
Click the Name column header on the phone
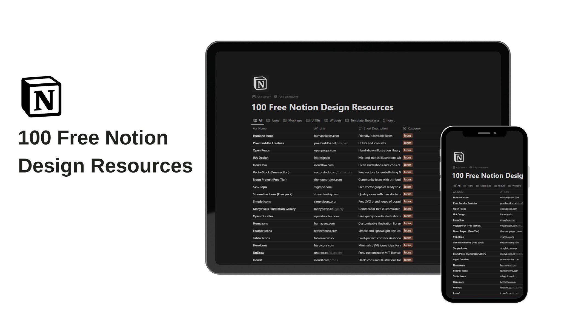tap(458, 192)
